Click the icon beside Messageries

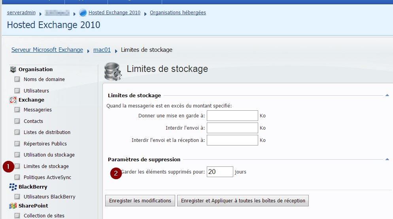coord(17,110)
